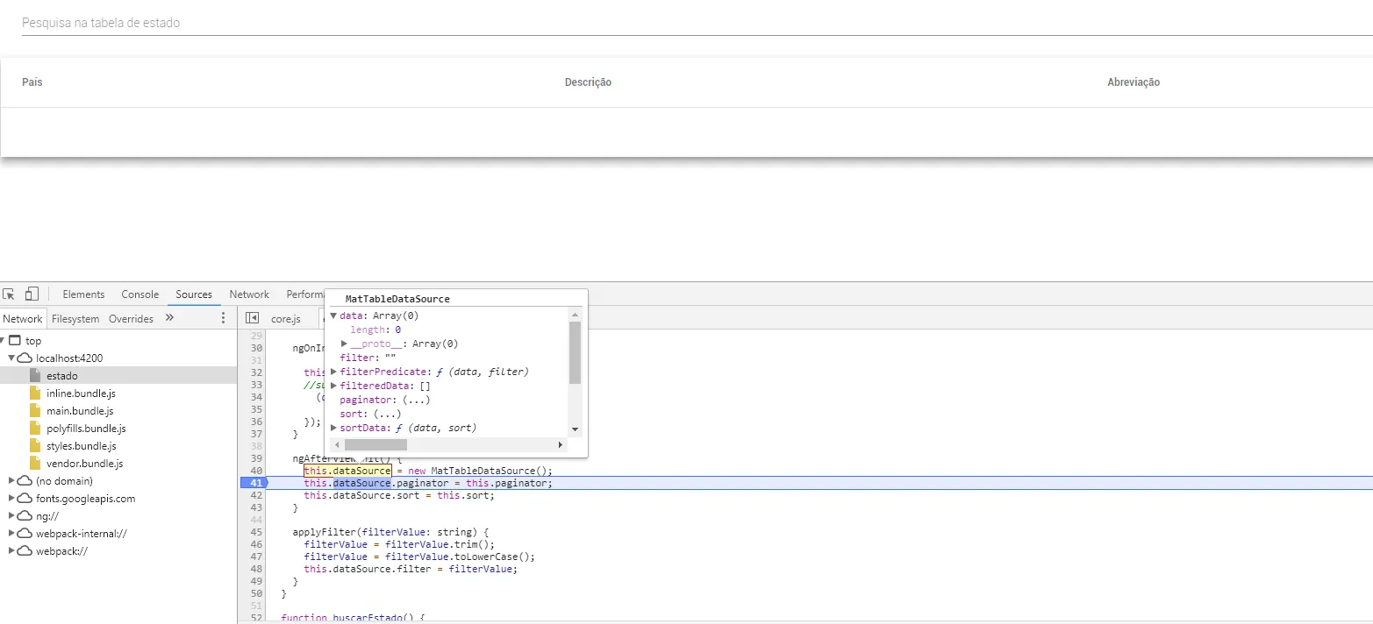Image resolution: width=1373 pixels, height=624 pixels.
Task: Toggle the device toolbar icon
Action: tap(32, 294)
